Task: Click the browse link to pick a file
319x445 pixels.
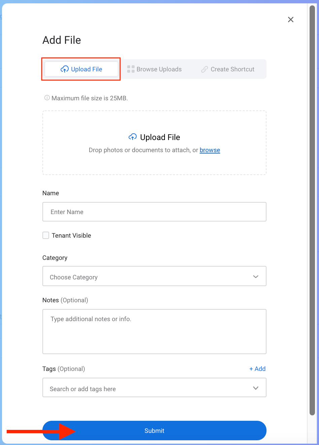Action: [x=210, y=150]
